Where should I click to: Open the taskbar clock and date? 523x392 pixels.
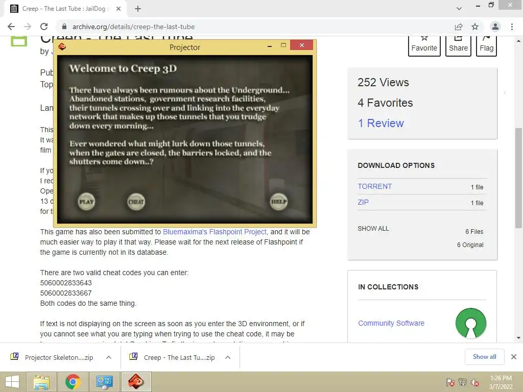click(x=501, y=382)
